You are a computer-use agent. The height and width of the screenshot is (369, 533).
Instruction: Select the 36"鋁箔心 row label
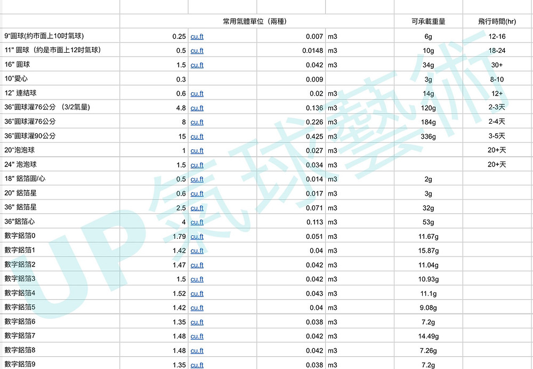(60, 221)
